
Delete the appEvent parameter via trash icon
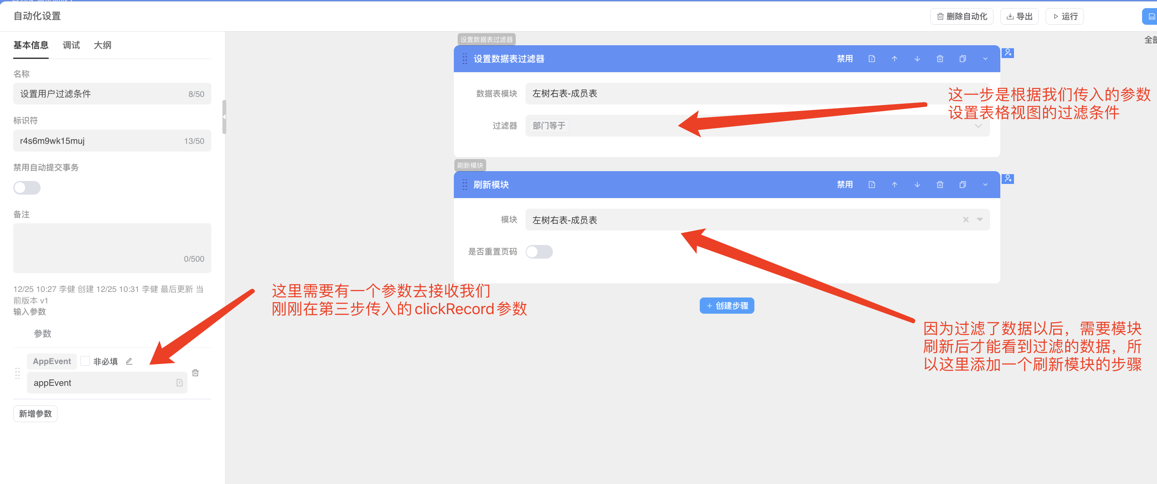tap(196, 373)
